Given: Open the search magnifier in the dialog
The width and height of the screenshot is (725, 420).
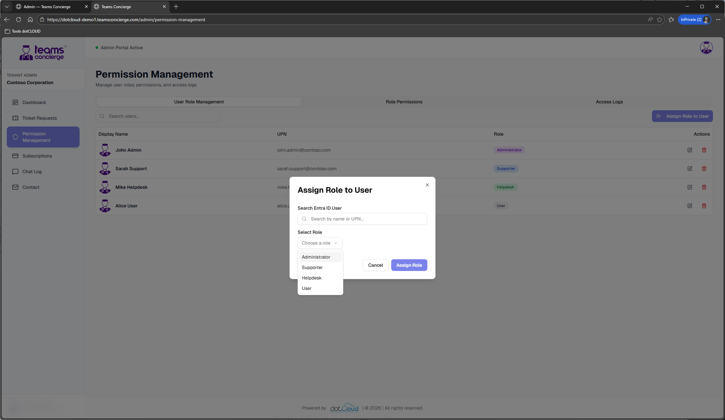Looking at the screenshot, I should (x=304, y=219).
